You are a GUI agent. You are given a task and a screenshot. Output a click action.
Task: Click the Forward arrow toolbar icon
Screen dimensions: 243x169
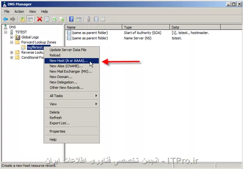click(13, 20)
